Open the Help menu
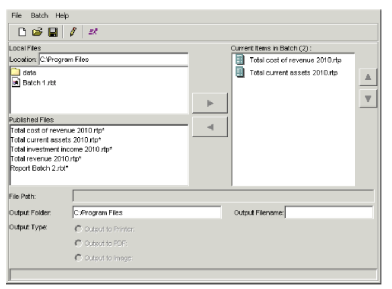 61,16
